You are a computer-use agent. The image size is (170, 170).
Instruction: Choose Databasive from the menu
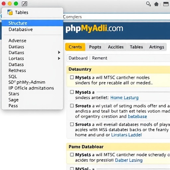click(x=21, y=30)
